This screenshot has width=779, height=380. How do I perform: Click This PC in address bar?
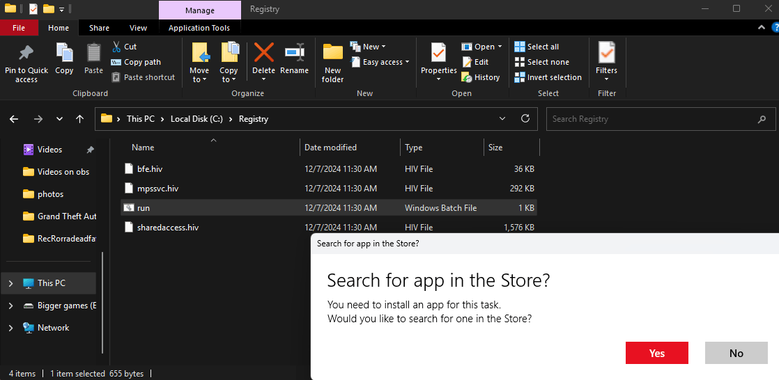coord(141,119)
